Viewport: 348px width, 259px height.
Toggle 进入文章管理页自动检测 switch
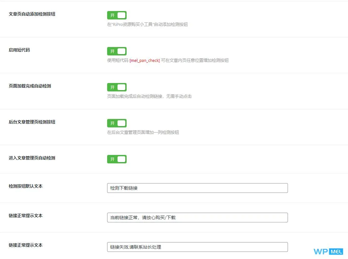click(117, 159)
